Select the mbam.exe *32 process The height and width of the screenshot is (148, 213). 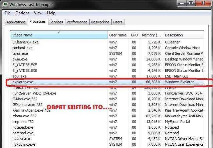click(107, 116)
